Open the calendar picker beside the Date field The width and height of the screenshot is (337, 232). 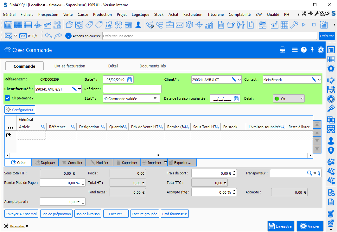130,80
